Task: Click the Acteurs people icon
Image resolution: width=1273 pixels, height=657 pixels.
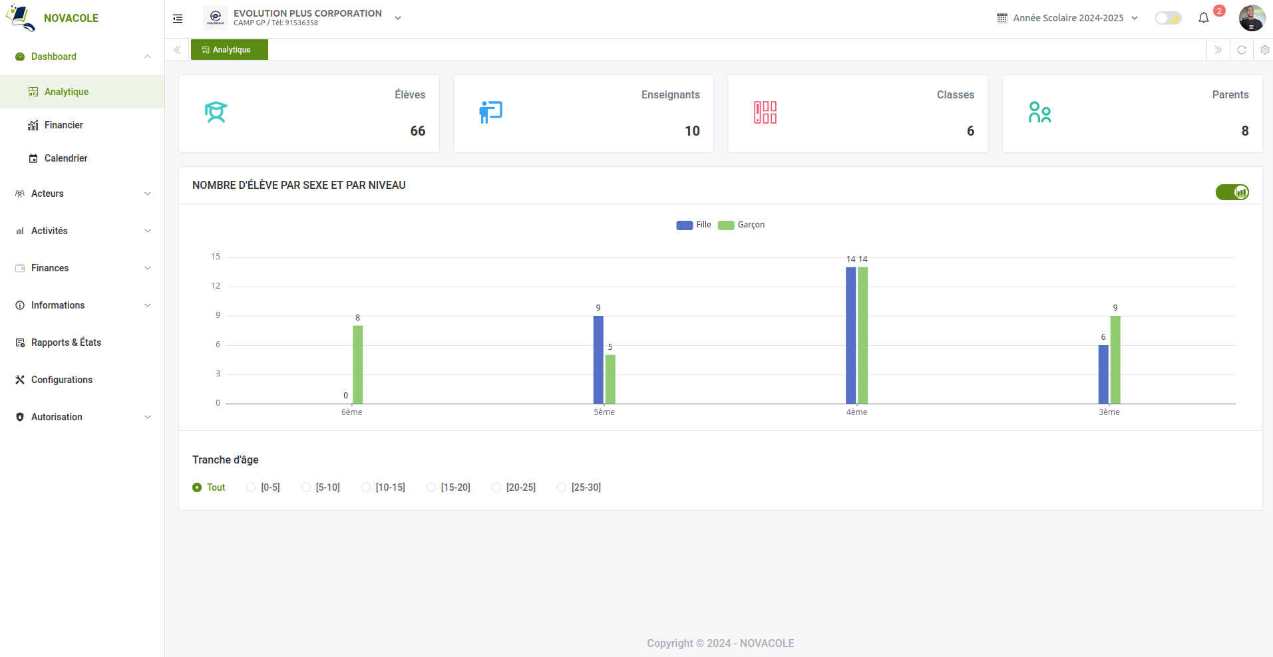Action: click(x=20, y=194)
